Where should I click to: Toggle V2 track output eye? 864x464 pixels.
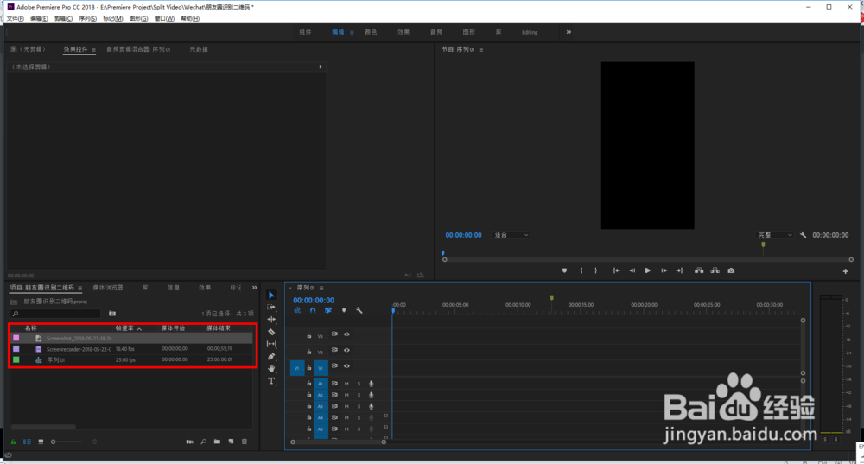[x=346, y=350]
